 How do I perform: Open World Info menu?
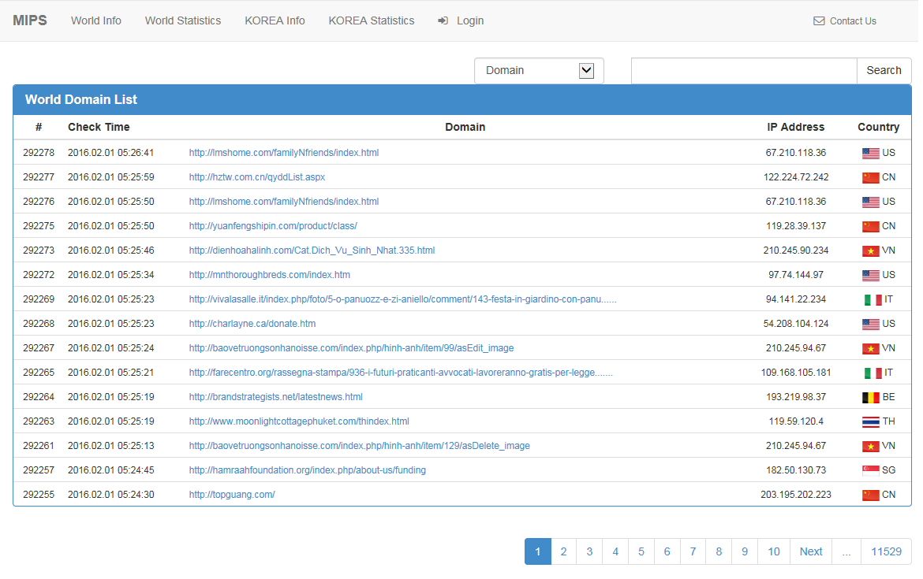click(x=96, y=20)
